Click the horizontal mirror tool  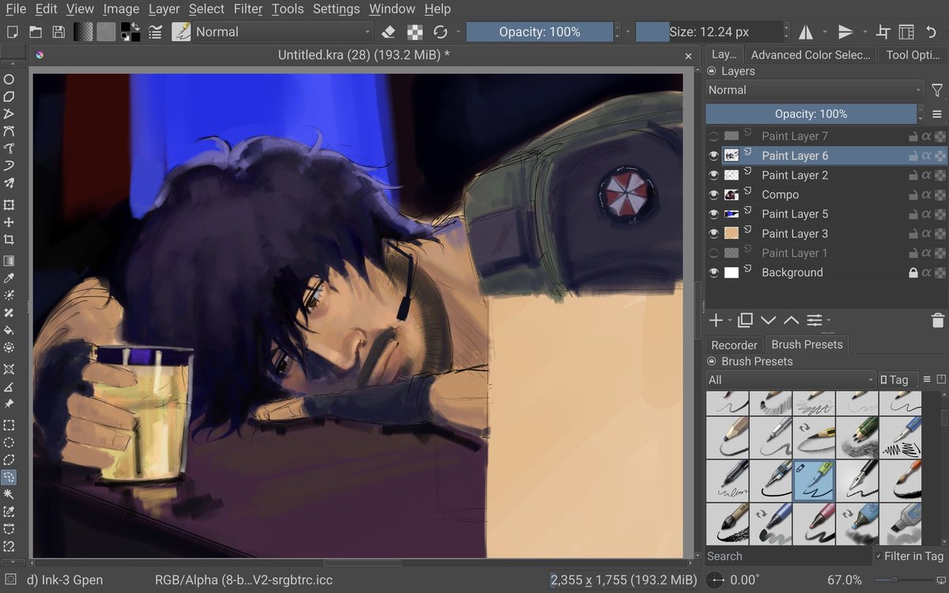(x=806, y=32)
